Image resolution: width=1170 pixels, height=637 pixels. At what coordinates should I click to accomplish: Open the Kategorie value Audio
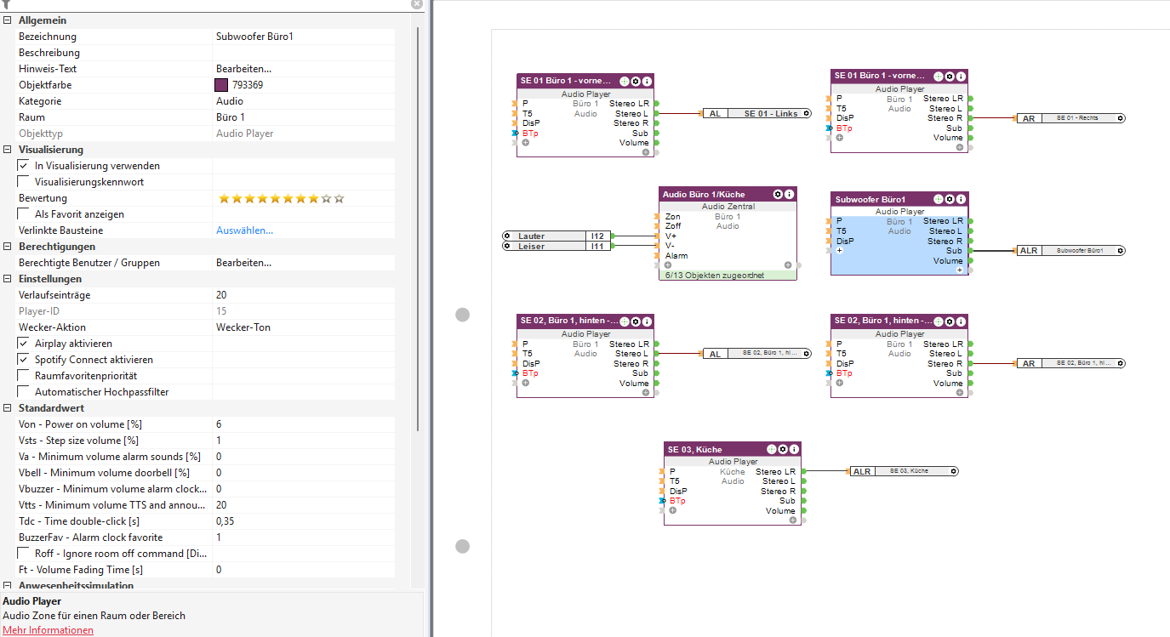point(304,101)
